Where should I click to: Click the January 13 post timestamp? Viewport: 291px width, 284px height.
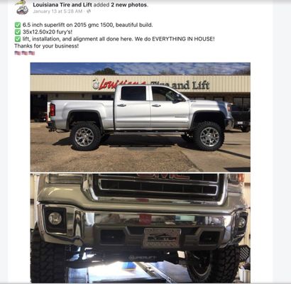(57, 11)
